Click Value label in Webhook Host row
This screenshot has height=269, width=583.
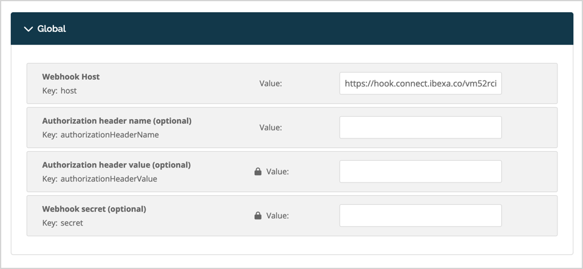point(271,83)
